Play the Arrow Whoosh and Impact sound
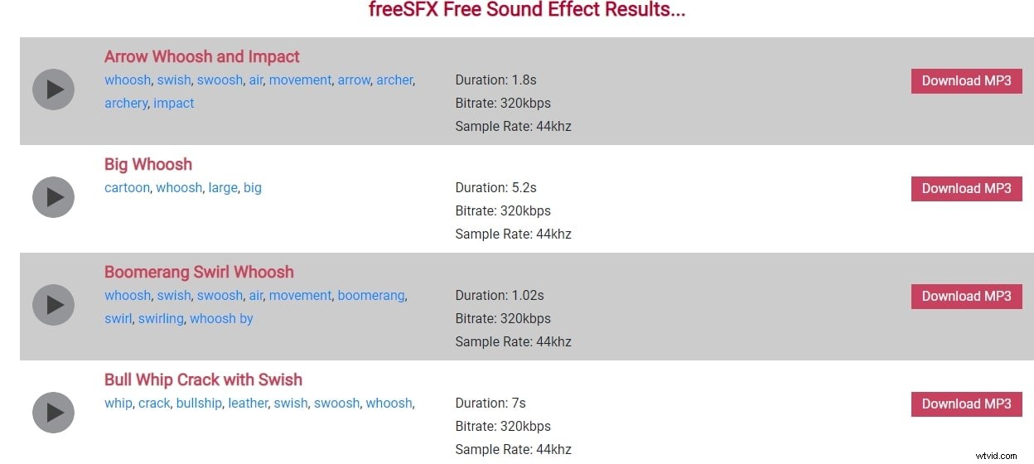The height and width of the screenshot is (464, 1034). (53, 89)
